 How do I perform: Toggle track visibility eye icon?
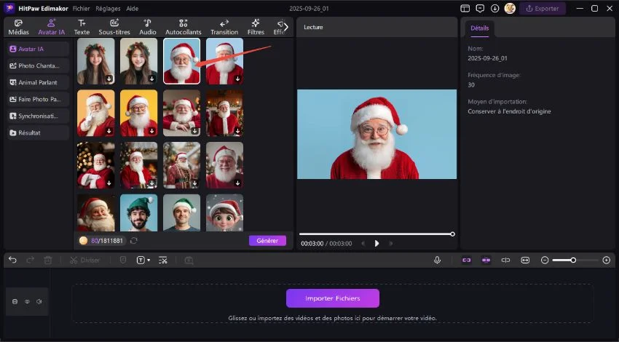tap(27, 301)
